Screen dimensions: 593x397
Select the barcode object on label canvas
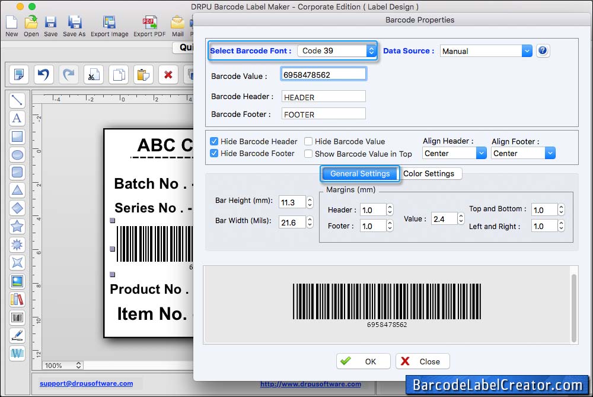click(155, 244)
